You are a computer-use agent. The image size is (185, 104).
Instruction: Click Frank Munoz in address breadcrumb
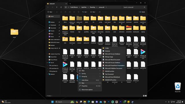point(74,7)
